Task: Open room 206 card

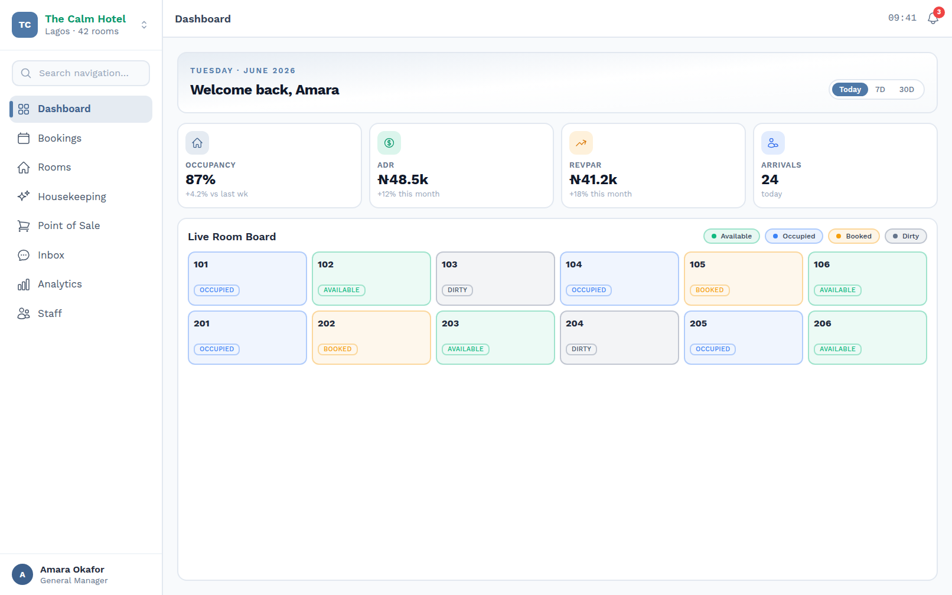Action: pos(868,338)
